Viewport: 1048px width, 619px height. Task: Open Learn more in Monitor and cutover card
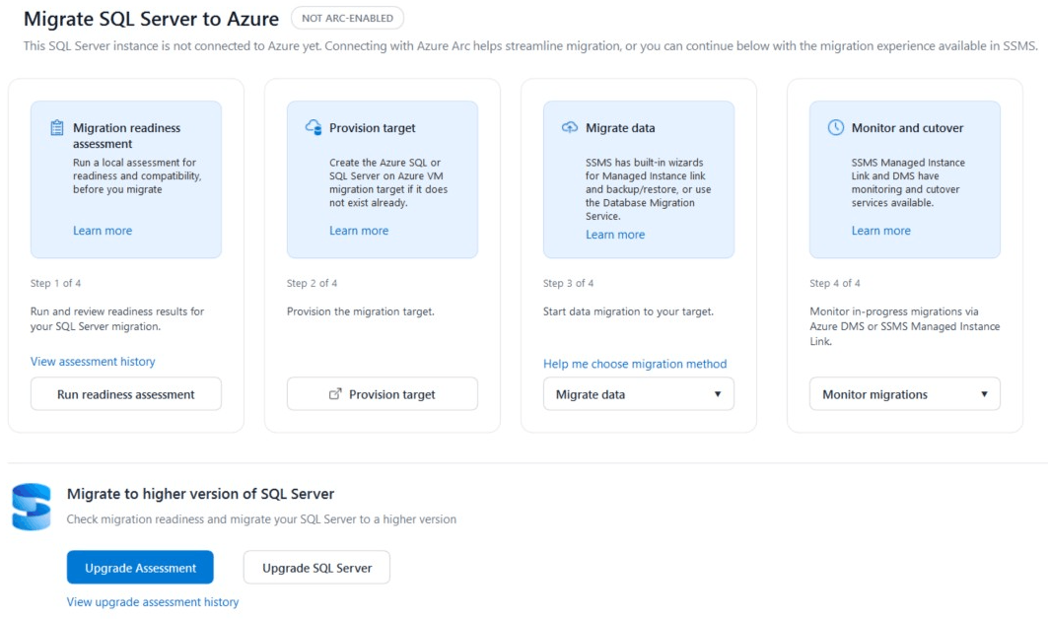coord(881,231)
